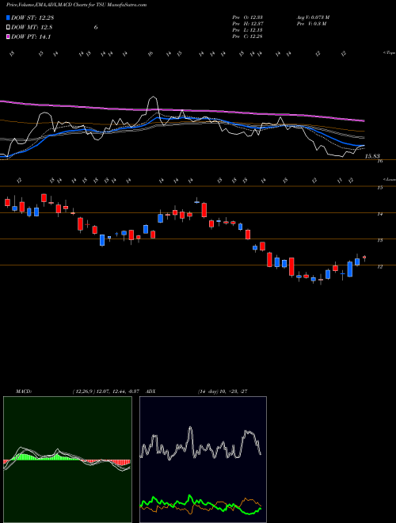
Task: Click the MACD values '(12,26,9) 12.07, 12.44, -0.37'
Action: click(105, 391)
